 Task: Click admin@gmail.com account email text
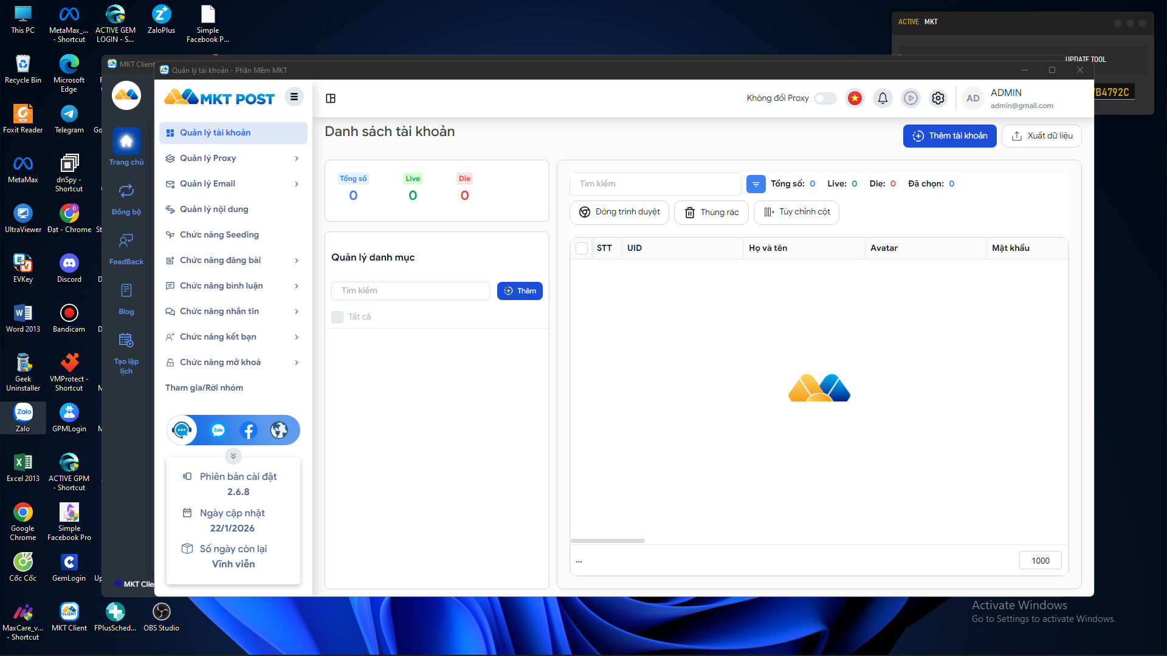point(1022,106)
